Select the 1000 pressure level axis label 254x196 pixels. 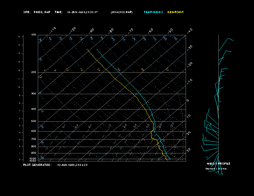click(x=33, y=159)
